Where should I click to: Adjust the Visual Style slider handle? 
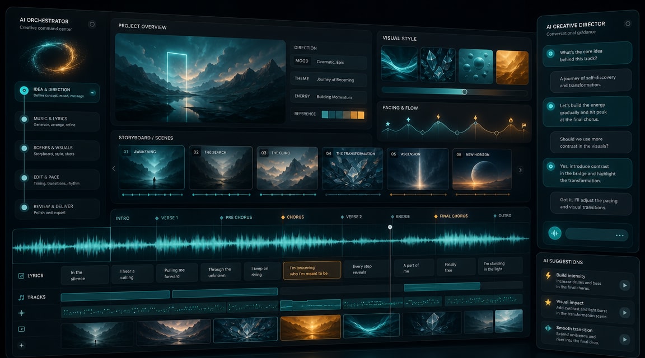coord(464,92)
